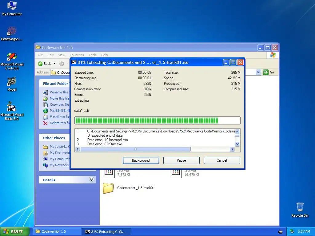
Task: Click the Delete this file link
Action: click(x=60, y=123)
